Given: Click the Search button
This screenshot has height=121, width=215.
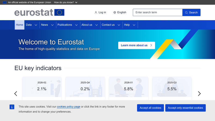Looking at the screenshot, I should (191, 12).
